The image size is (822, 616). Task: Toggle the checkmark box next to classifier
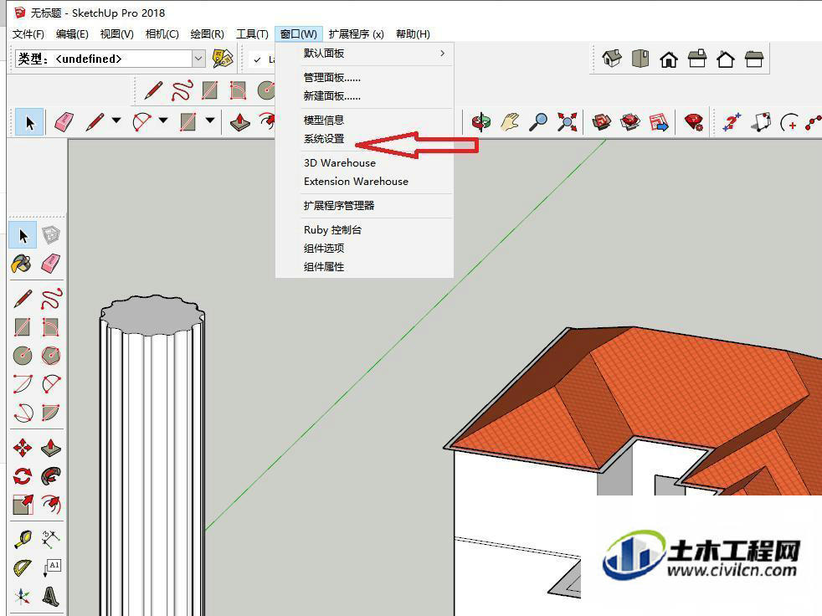point(258,59)
